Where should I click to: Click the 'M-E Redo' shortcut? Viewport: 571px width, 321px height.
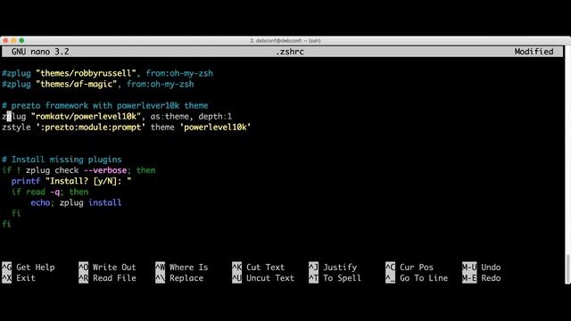click(482, 278)
